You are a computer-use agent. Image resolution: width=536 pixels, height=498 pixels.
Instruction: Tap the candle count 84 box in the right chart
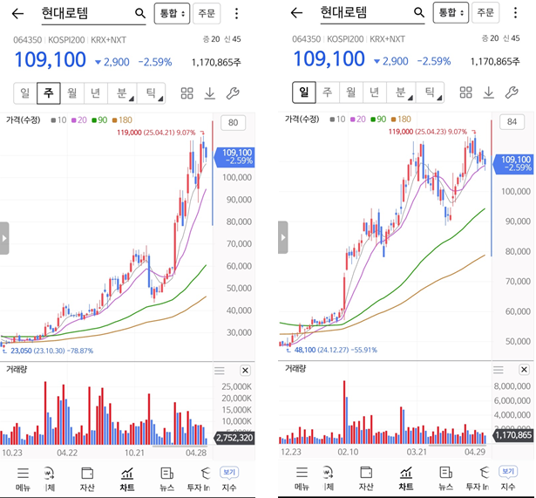[x=512, y=122]
